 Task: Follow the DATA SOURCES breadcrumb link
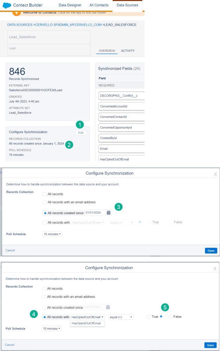tap(20, 25)
